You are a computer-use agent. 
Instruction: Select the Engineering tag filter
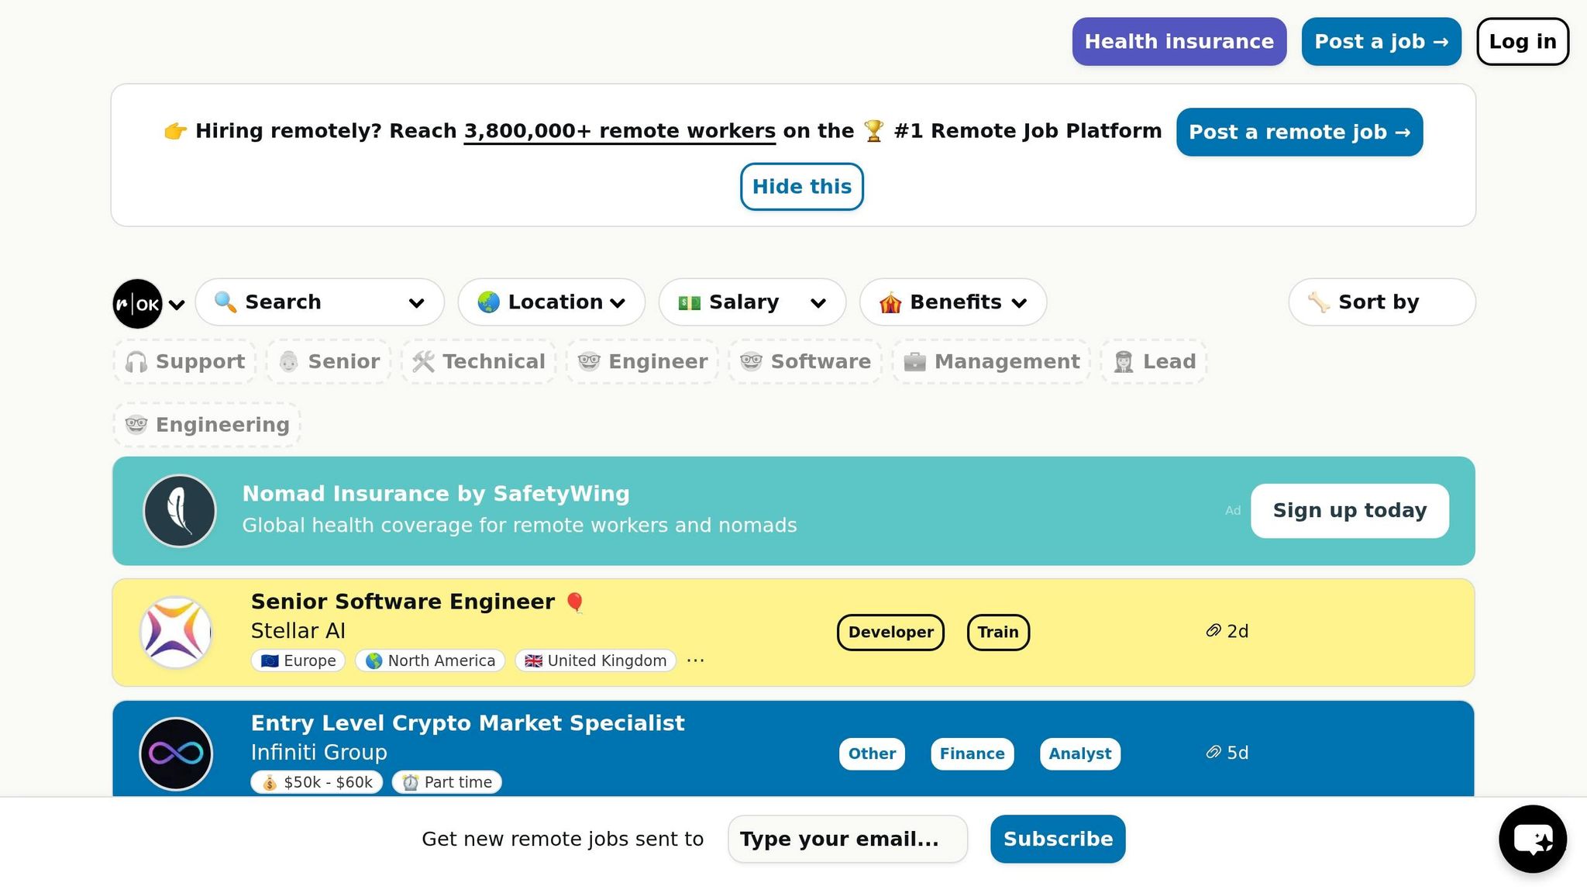(207, 425)
